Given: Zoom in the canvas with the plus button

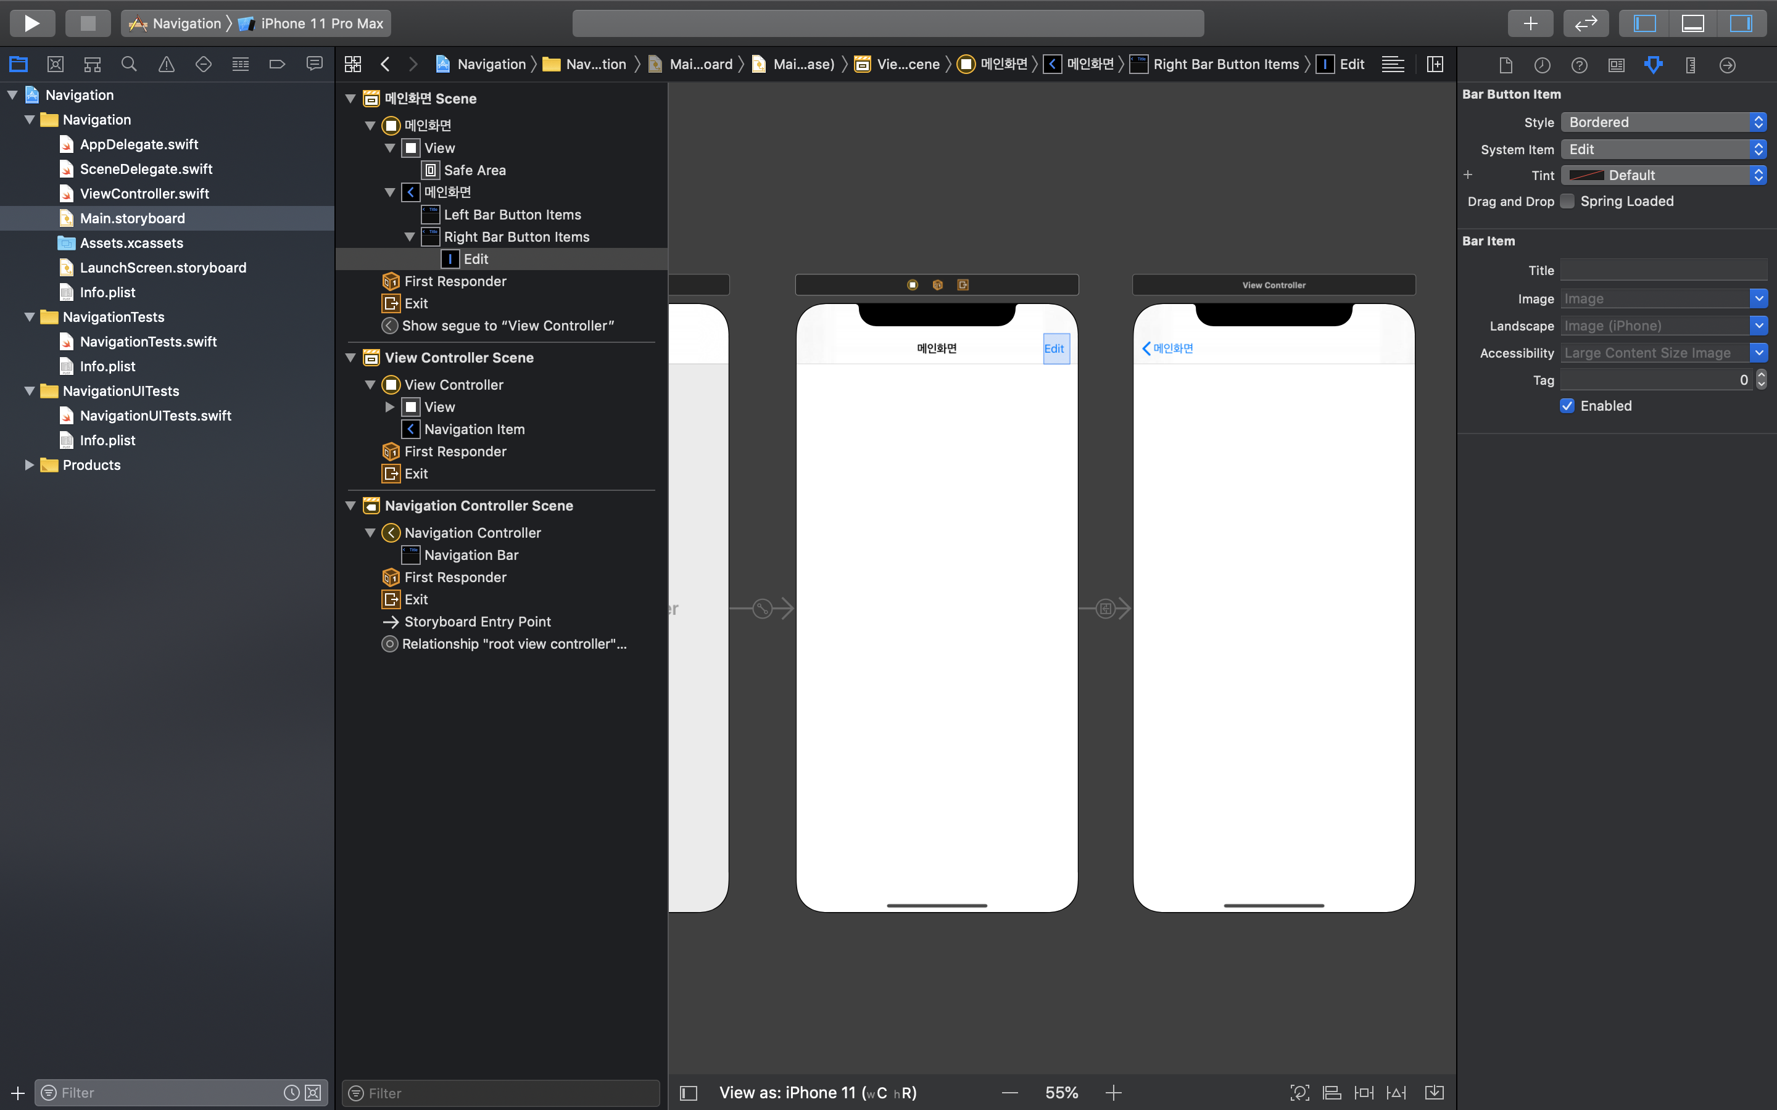Looking at the screenshot, I should 1113,1093.
